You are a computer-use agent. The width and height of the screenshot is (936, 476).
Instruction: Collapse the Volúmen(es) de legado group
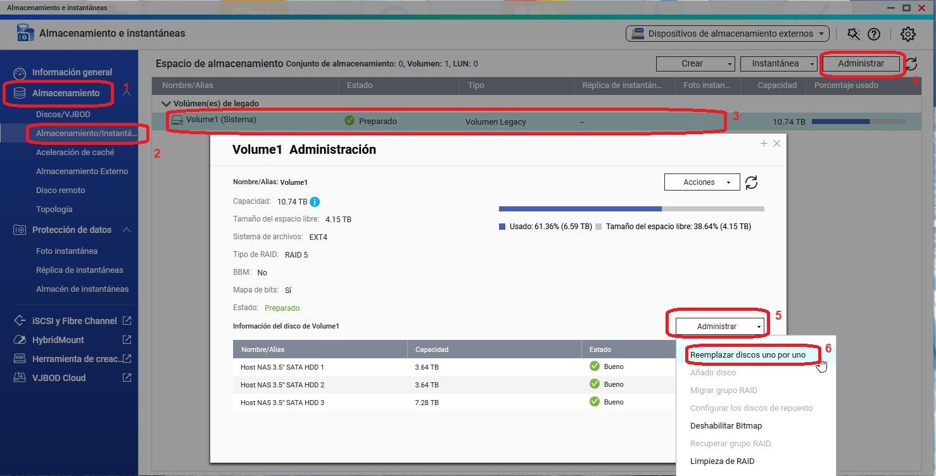point(166,104)
